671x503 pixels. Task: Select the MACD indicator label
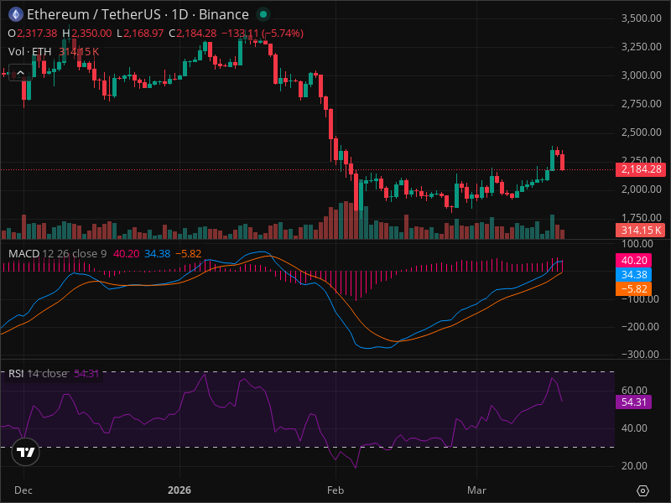tap(24, 254)
